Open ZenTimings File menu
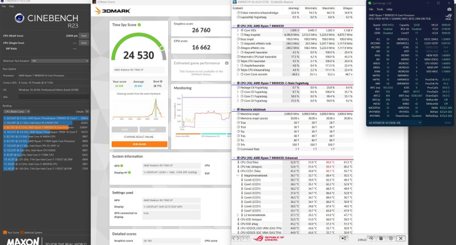This screenshot has width=456, height=245. click(371, 9)
